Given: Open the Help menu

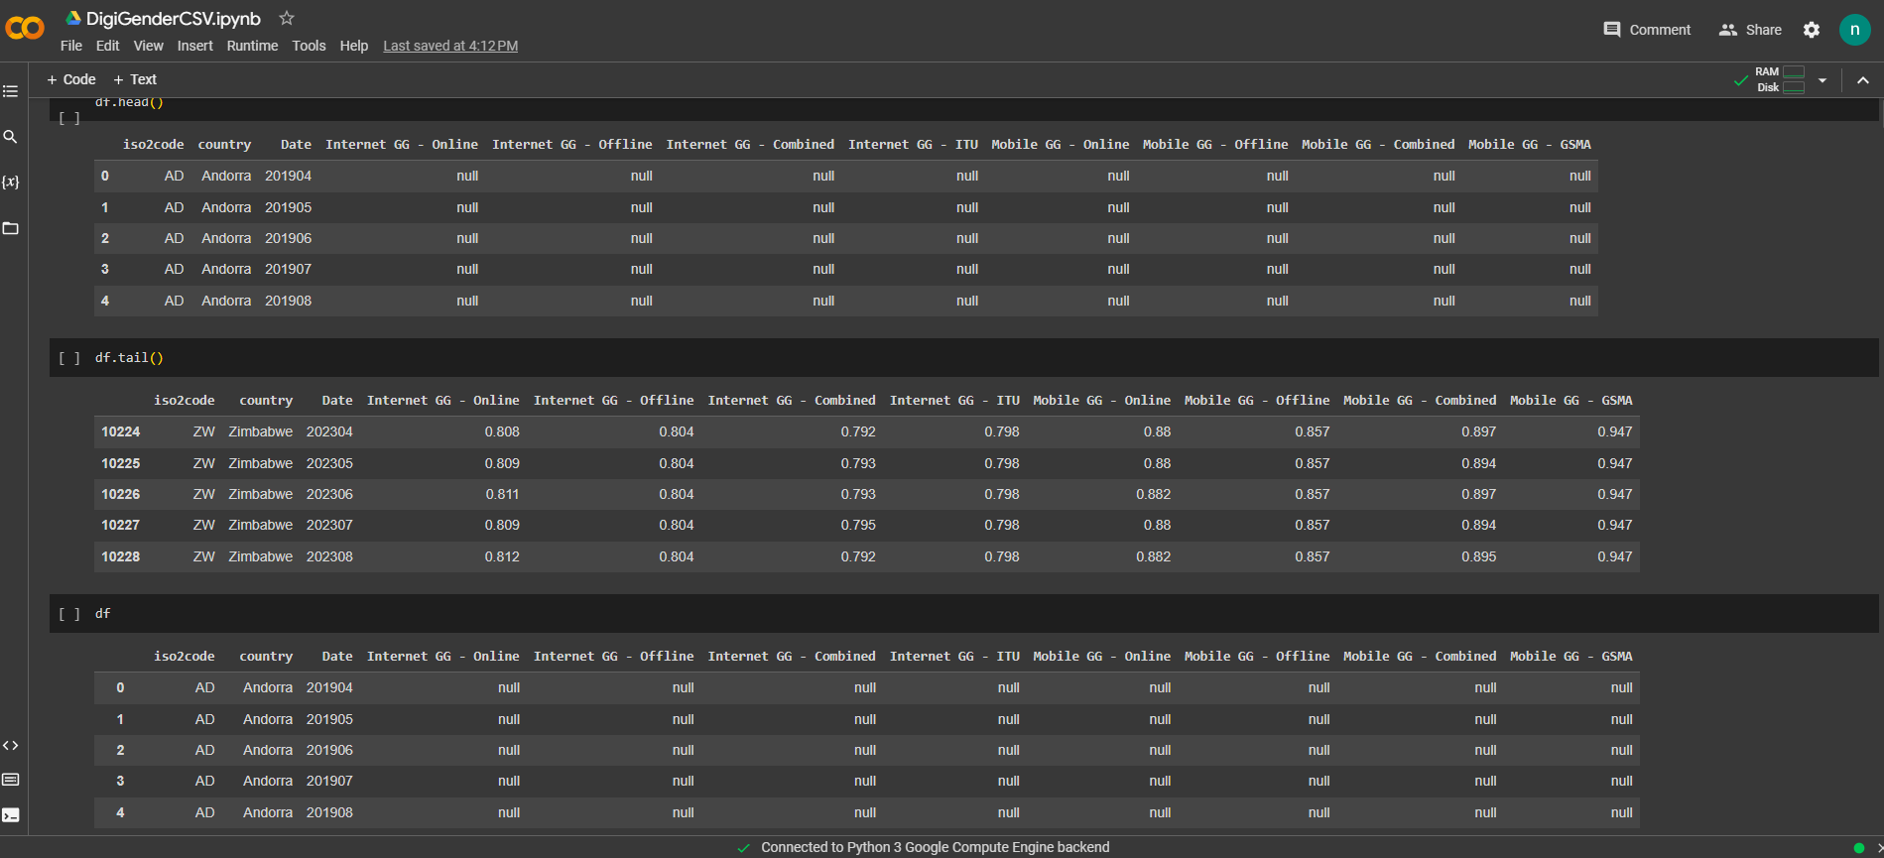Looking at the screenshot, I should pyautogui.click(x=354, y=46).
